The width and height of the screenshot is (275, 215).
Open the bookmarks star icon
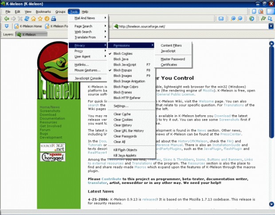point(40,19)
